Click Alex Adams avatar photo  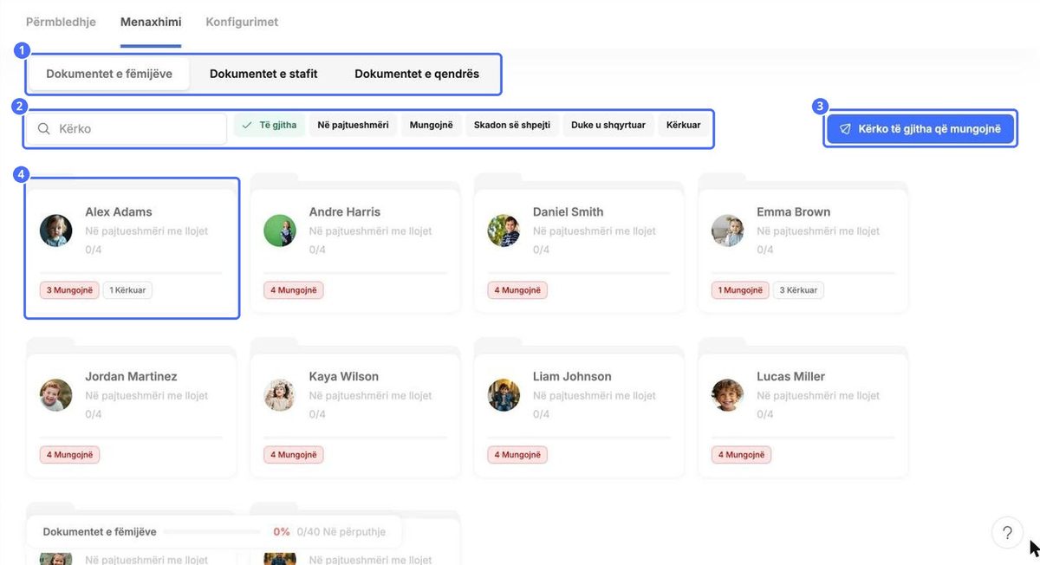pyautogui.click(x=56, y=231)
